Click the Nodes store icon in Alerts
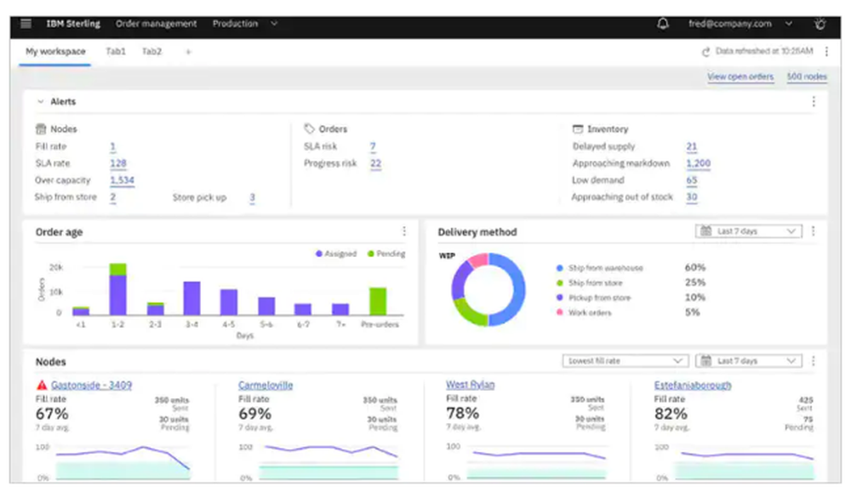851x503 pixels. (41, 129)
